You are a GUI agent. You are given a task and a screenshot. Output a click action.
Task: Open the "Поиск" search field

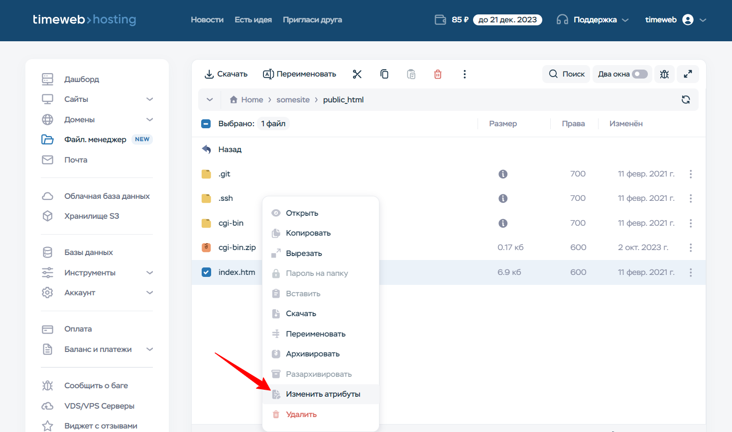coord(567,74)
